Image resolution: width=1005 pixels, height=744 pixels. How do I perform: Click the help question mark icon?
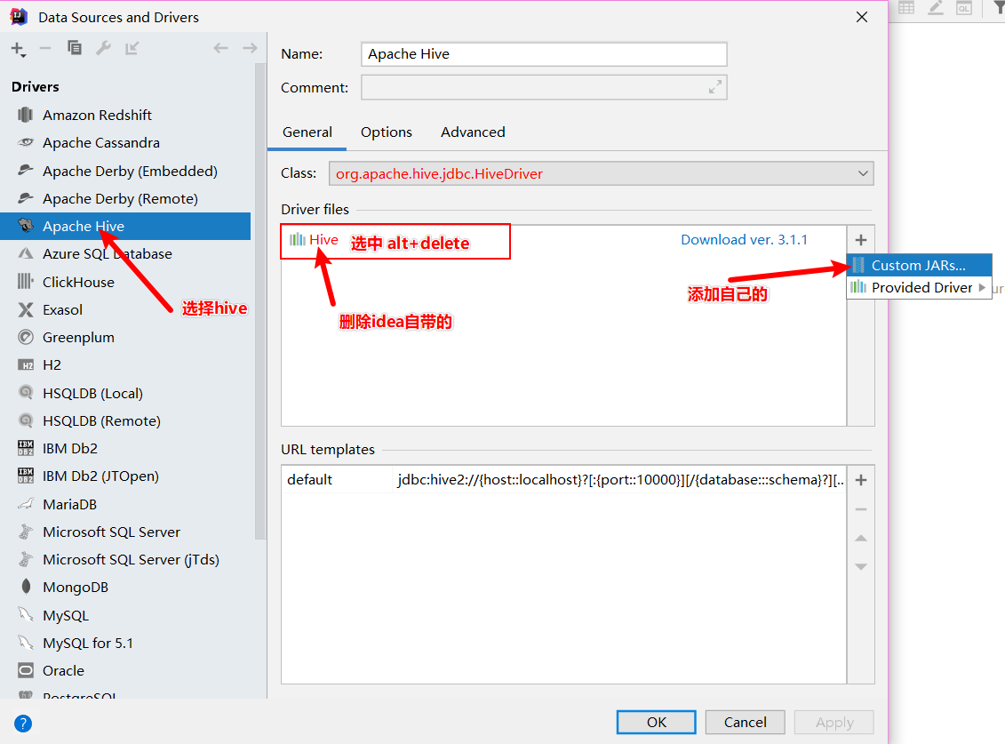tap(22, 723)
